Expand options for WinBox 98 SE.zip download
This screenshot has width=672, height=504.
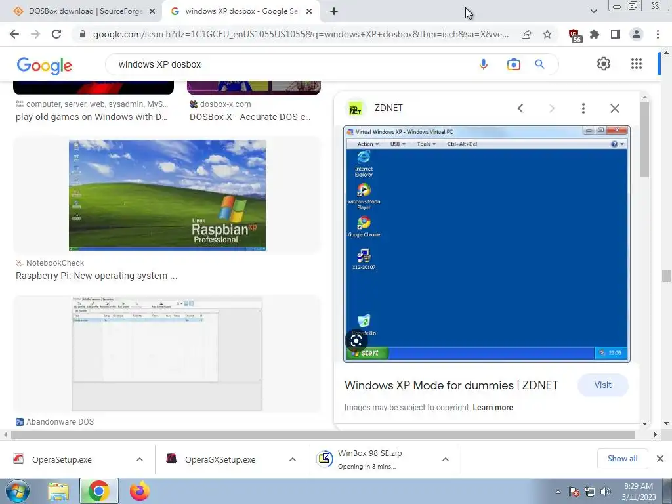point(446,459)
